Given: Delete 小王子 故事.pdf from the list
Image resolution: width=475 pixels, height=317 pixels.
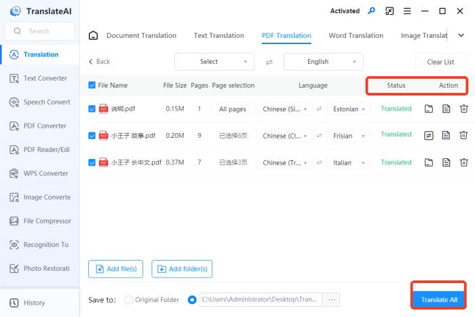Looking at the screenshot, I should point(463,135).
